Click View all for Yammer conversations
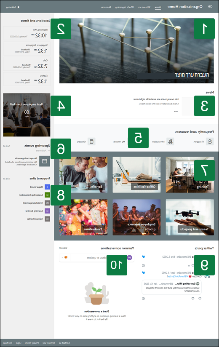This screenshot has height=347, width=219. click(x=63, y=248)
